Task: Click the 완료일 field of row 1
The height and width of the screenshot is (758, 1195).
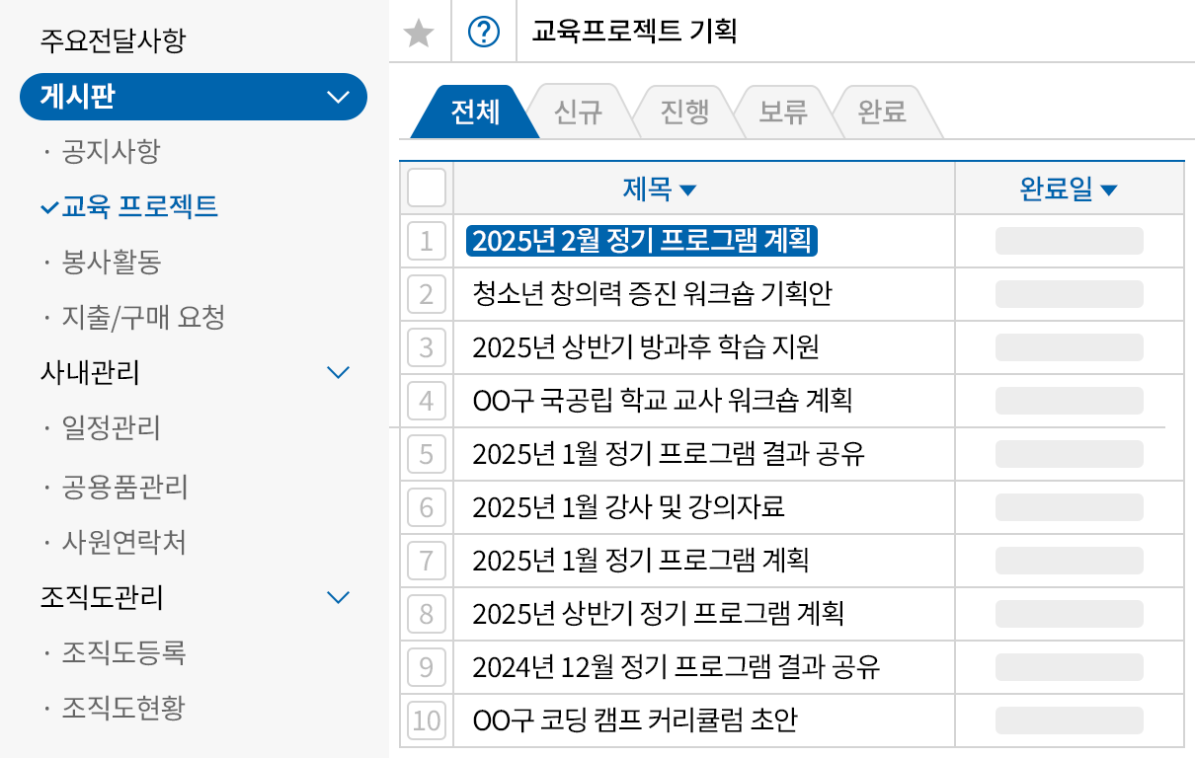Action: 1070,241
